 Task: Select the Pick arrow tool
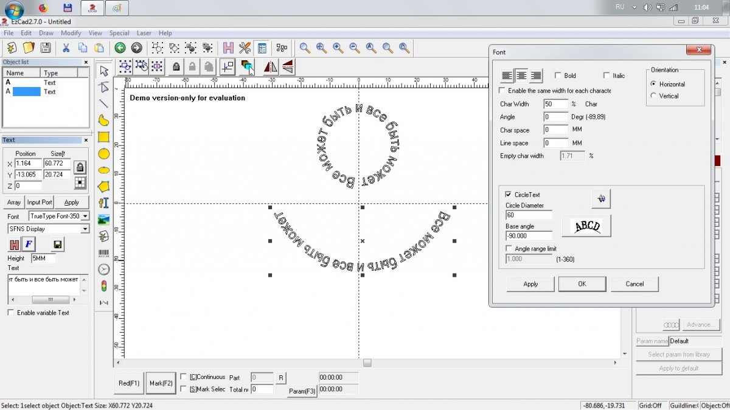[x=104, y=71]
